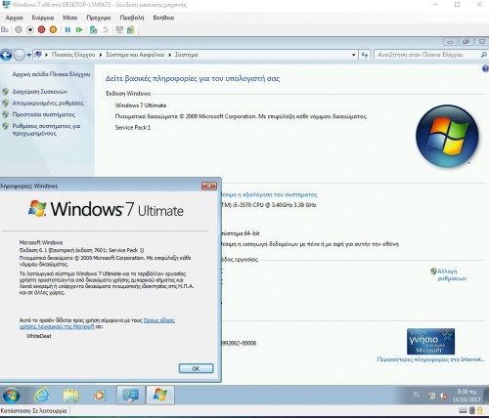
Task: Click the green Reset virtual machine icon
Action: click(x=79, y=30)
